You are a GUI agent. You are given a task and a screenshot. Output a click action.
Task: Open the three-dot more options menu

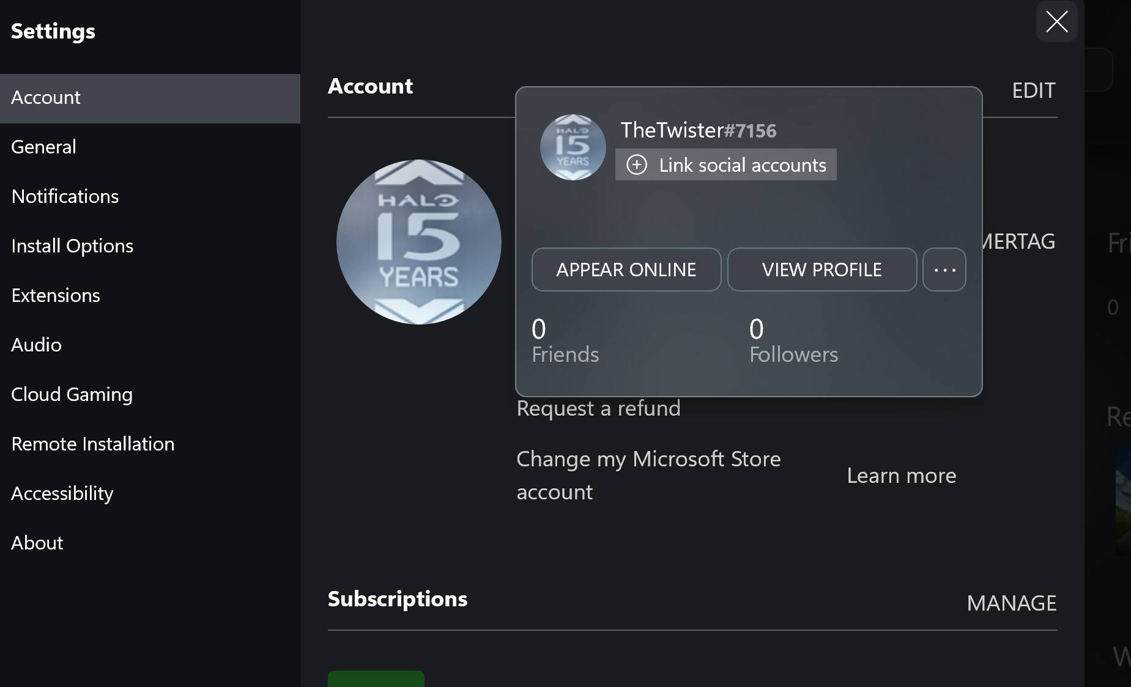944,270
